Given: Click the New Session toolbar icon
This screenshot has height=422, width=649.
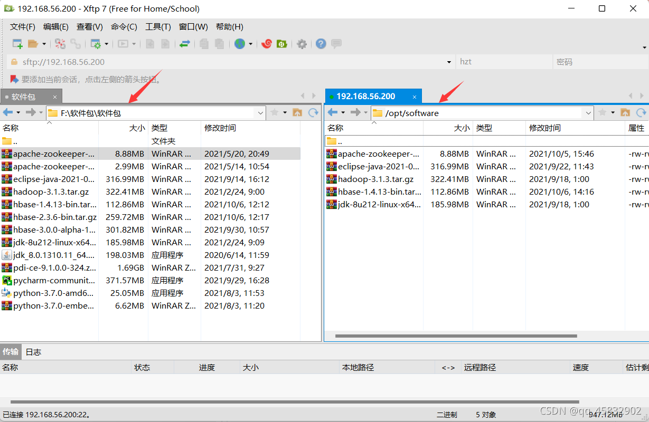Looking at the screenshot, I should point(17,44).
